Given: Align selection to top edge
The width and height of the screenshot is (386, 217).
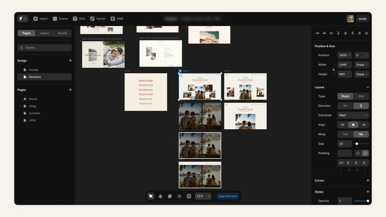Looking at the screenshot, I should point(338,33).
